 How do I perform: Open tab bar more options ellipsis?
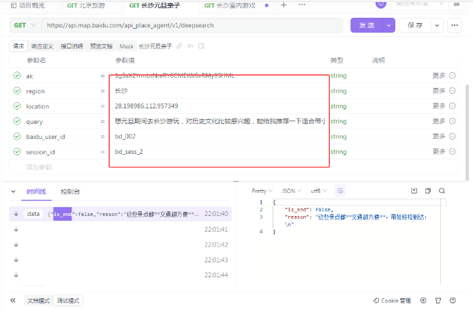click(302, 5)
